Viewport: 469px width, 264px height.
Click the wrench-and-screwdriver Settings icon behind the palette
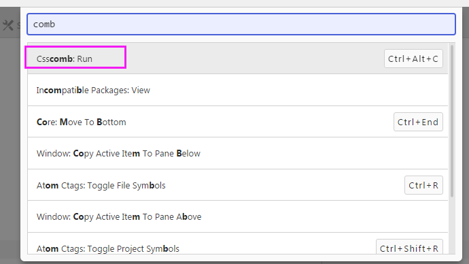point(8,25)
